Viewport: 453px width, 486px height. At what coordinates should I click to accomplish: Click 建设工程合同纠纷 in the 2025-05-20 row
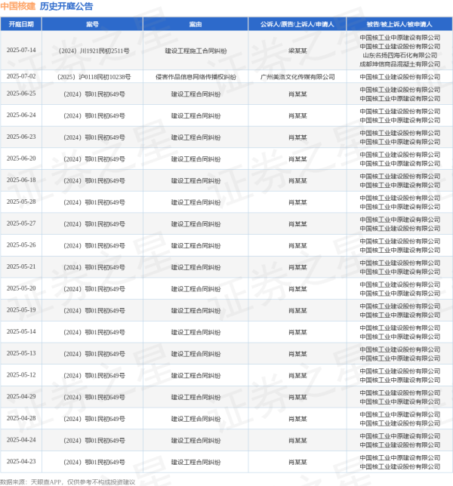pyautogui.click(x=196, y=289)
